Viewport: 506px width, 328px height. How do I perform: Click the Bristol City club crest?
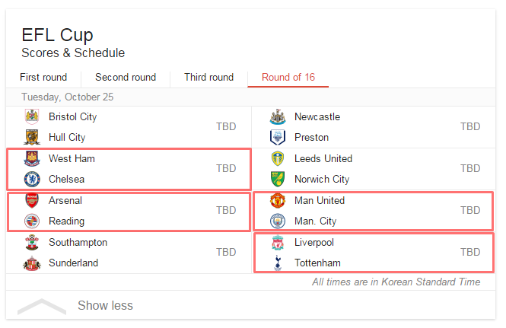pyautogui.click(x=32, y=116)
